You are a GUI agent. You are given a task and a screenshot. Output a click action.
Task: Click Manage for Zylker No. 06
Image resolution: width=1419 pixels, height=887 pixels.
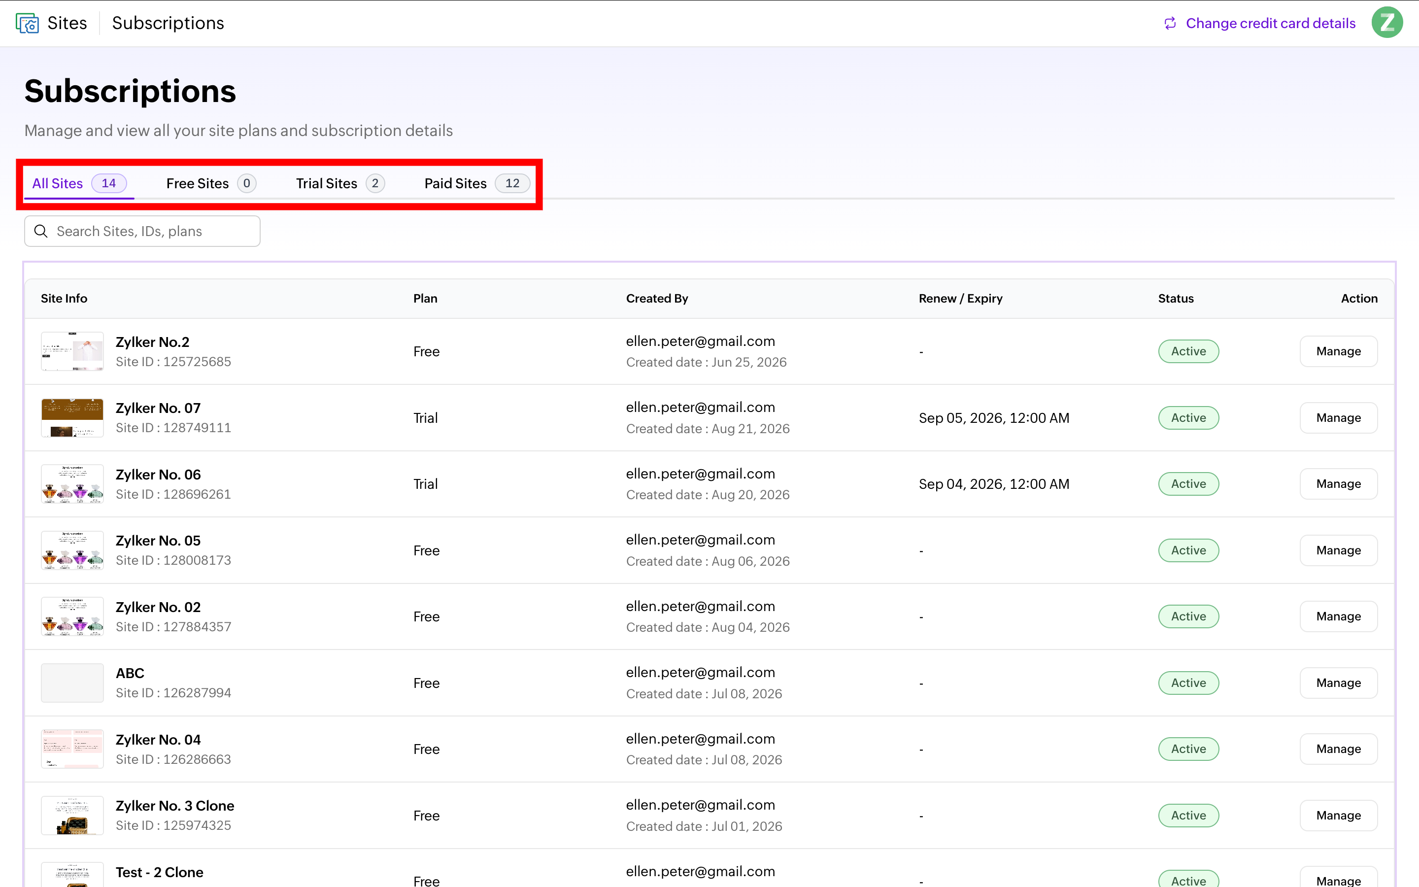point(1338,484)
